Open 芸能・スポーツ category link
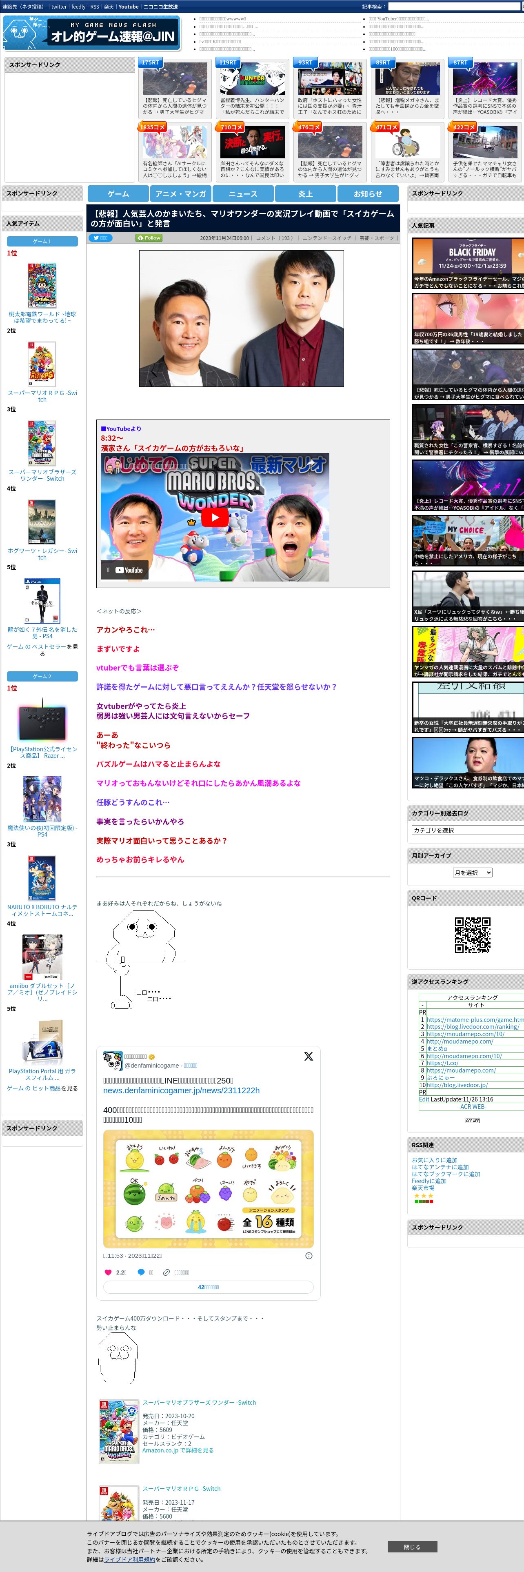This screenshot has height=1572, width=524. point(376,238)
